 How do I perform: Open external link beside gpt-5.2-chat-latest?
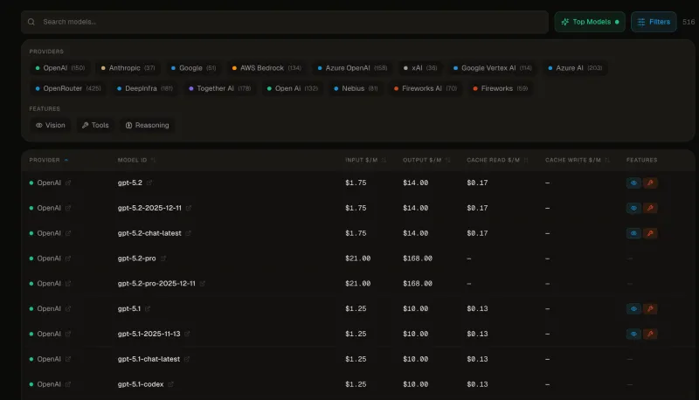(188, 233)
